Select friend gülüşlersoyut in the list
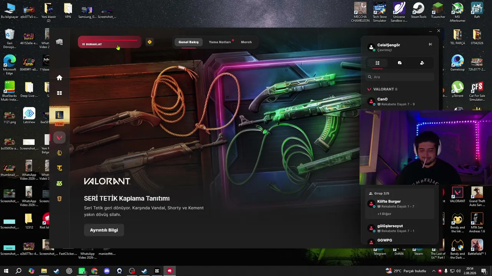 tap(400, 228)
